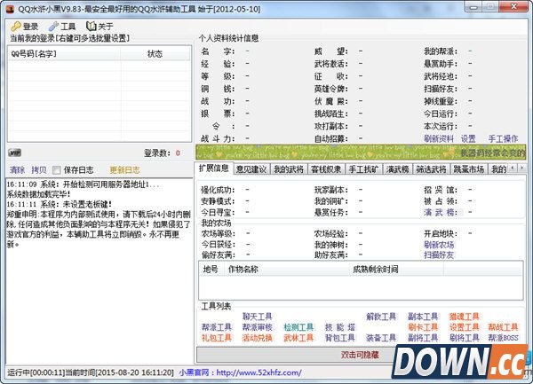Open the tab starting with 客栈
Viewport: 533px width, 384px height.
tap(326, 168)
